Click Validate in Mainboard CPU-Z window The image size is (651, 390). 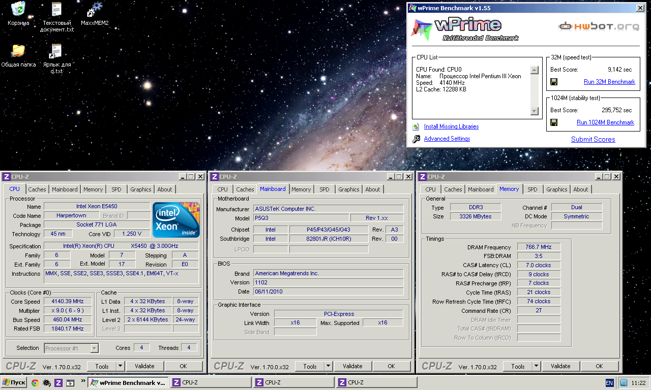[352, 366]
